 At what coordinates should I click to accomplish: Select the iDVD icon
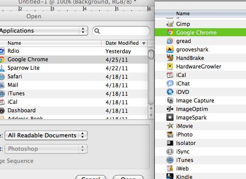point(170,92)
